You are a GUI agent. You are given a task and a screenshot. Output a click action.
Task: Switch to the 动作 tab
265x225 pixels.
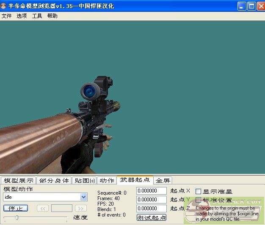(107, 181)
